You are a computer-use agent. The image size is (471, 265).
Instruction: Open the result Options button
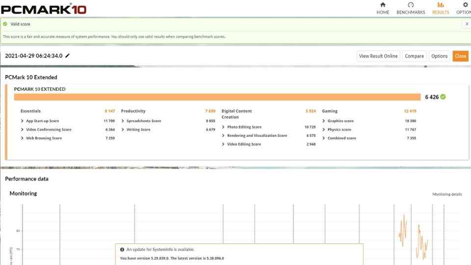pyautogui.click(x=439, y=56)
